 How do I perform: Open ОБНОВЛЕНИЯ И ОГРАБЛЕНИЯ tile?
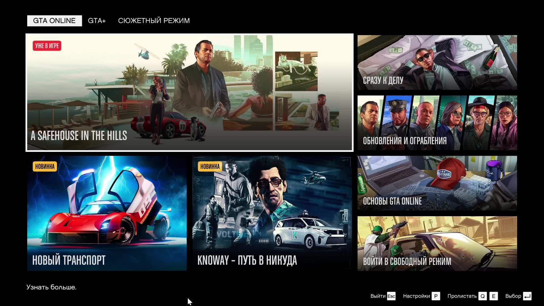pos(437,123)
